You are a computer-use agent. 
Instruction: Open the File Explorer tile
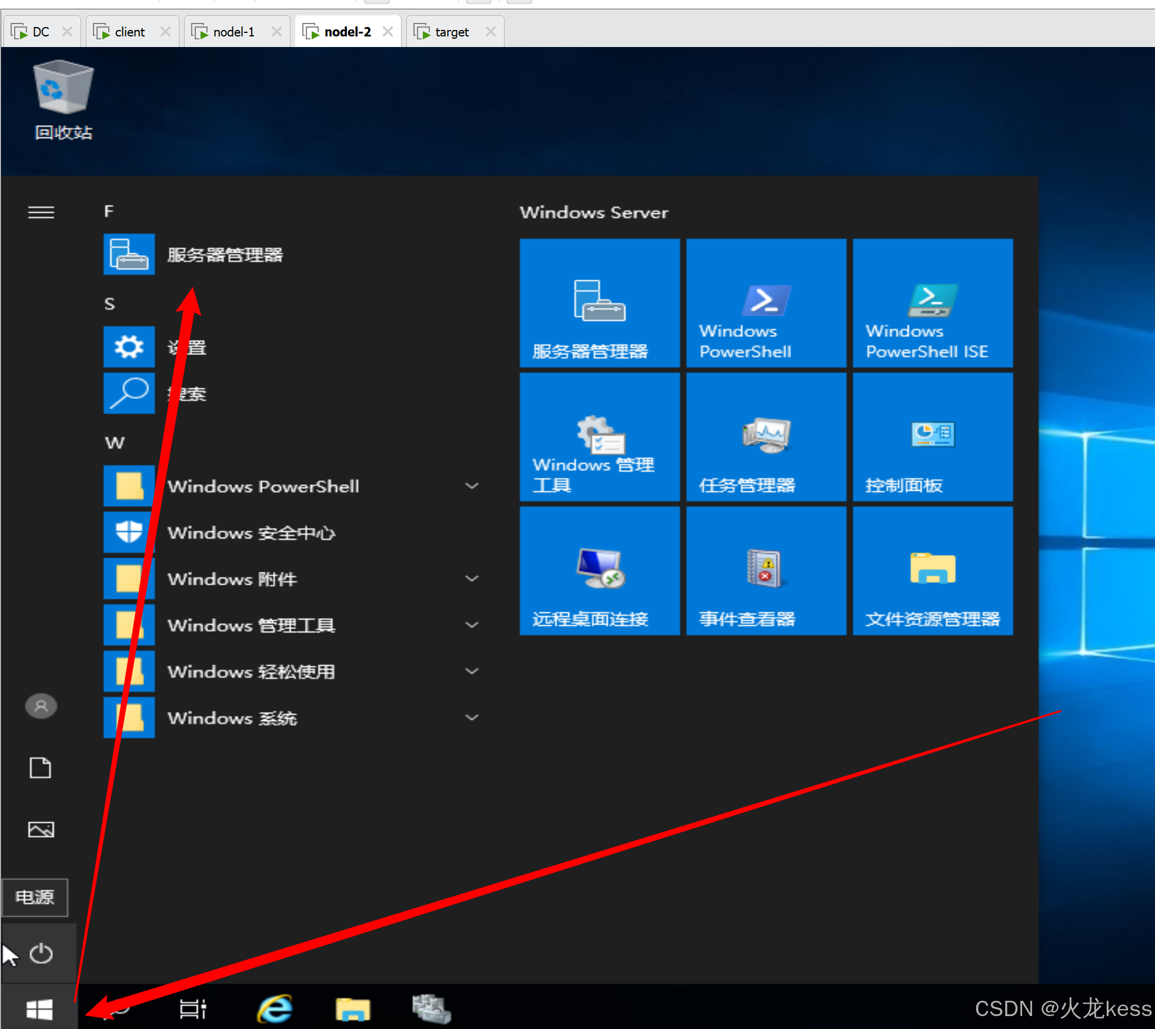(932, 571)
